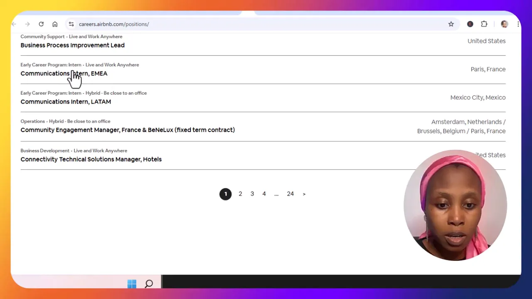Click the dark round extension icon in the toolbar
The width and height of the screenshot is (532, 299).
click(x=470, y=24)
